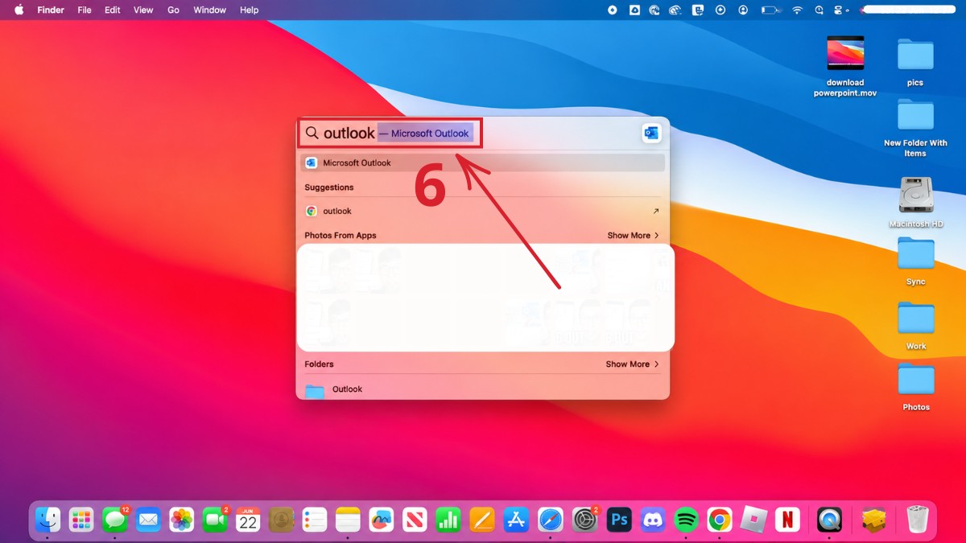
Task: Open the Finder menu
Action: [51, 10]
